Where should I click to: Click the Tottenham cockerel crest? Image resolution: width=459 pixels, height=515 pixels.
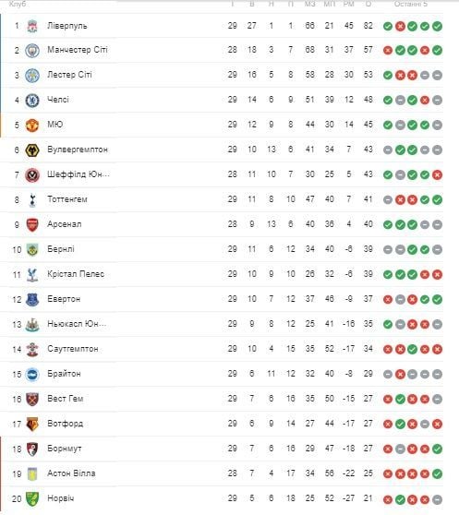pyautogui.click(x=32, y=200)
